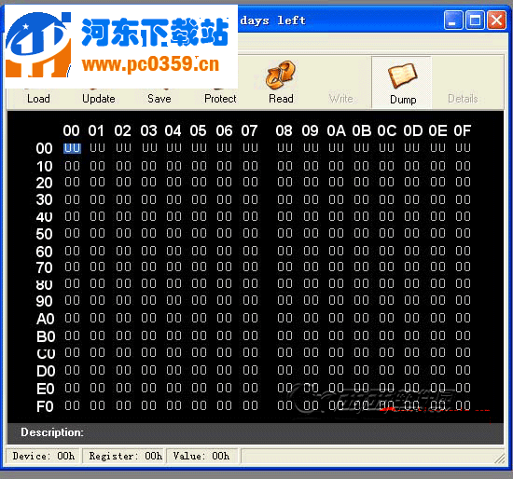
Task: Click the Update toolbar button
Action: click(99, 99)
